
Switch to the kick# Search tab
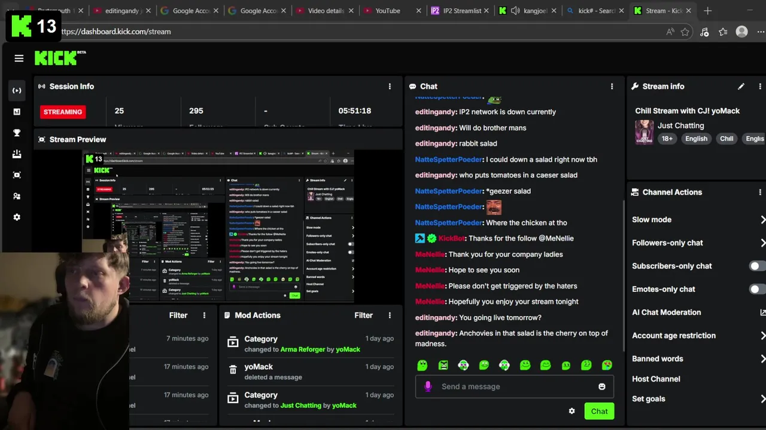pos(596,11)
